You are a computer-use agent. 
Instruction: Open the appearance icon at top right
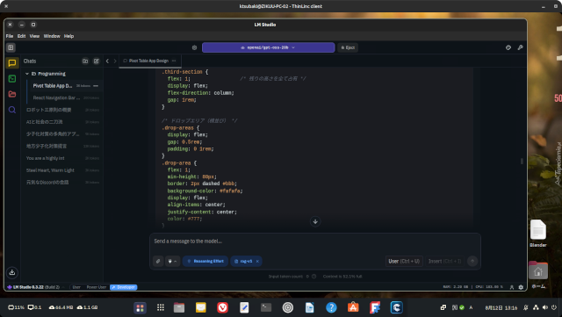click(x=508, y=47)
